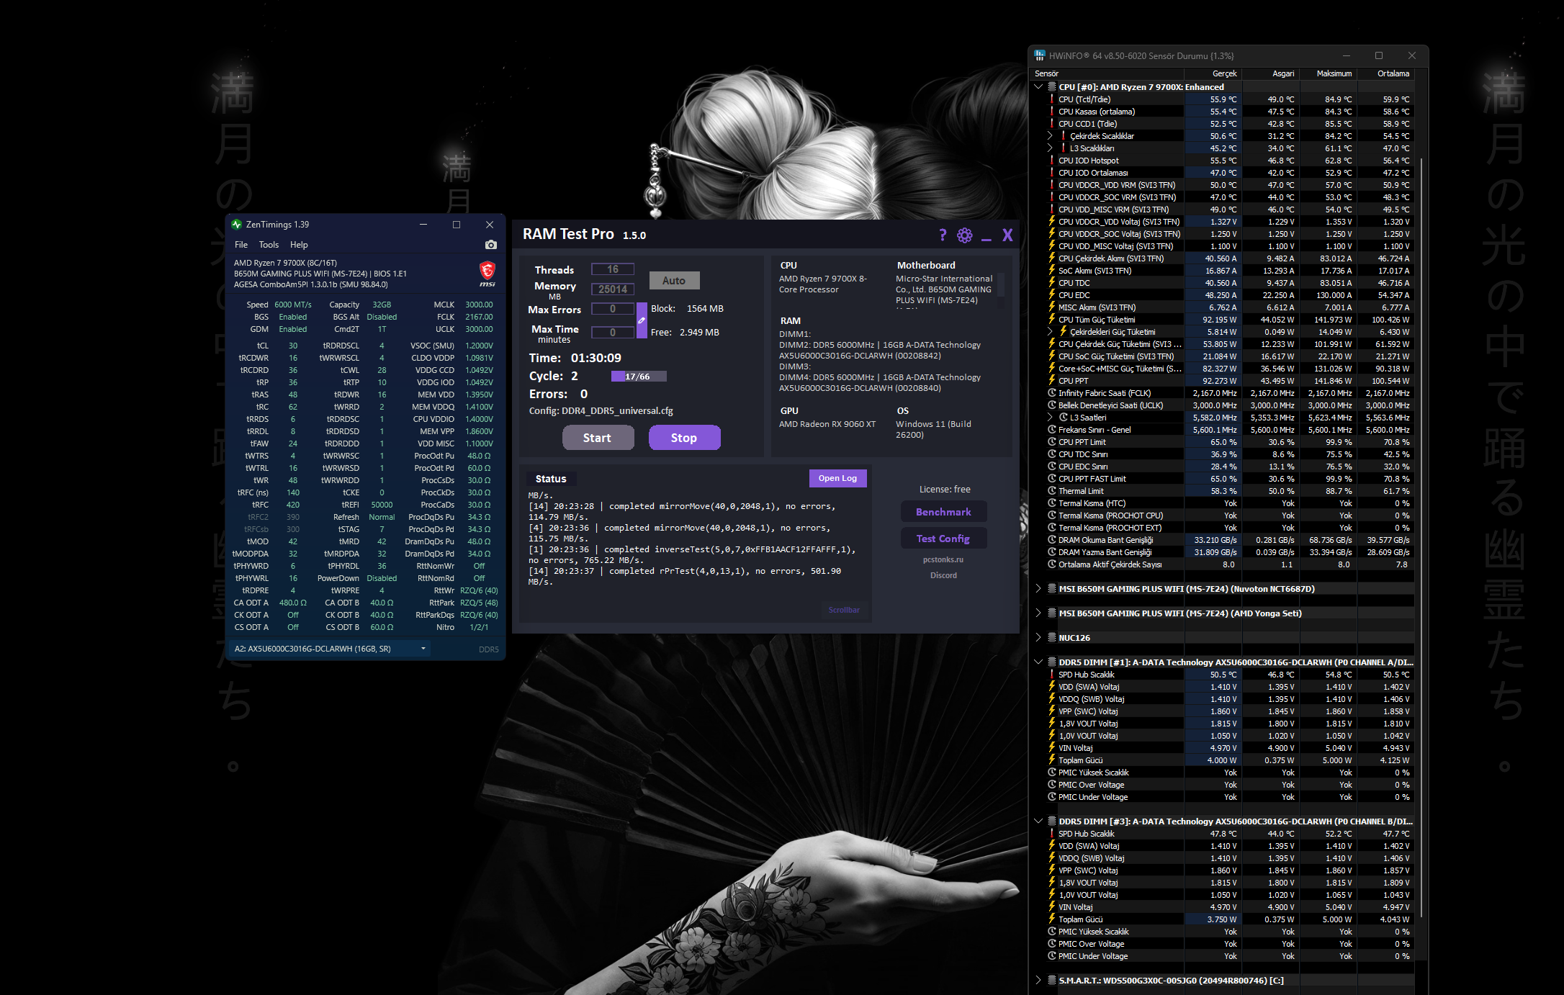
Task: Select the Ortalama Aktif Çekirdek Sayısı row
Action: (1229, 564)
